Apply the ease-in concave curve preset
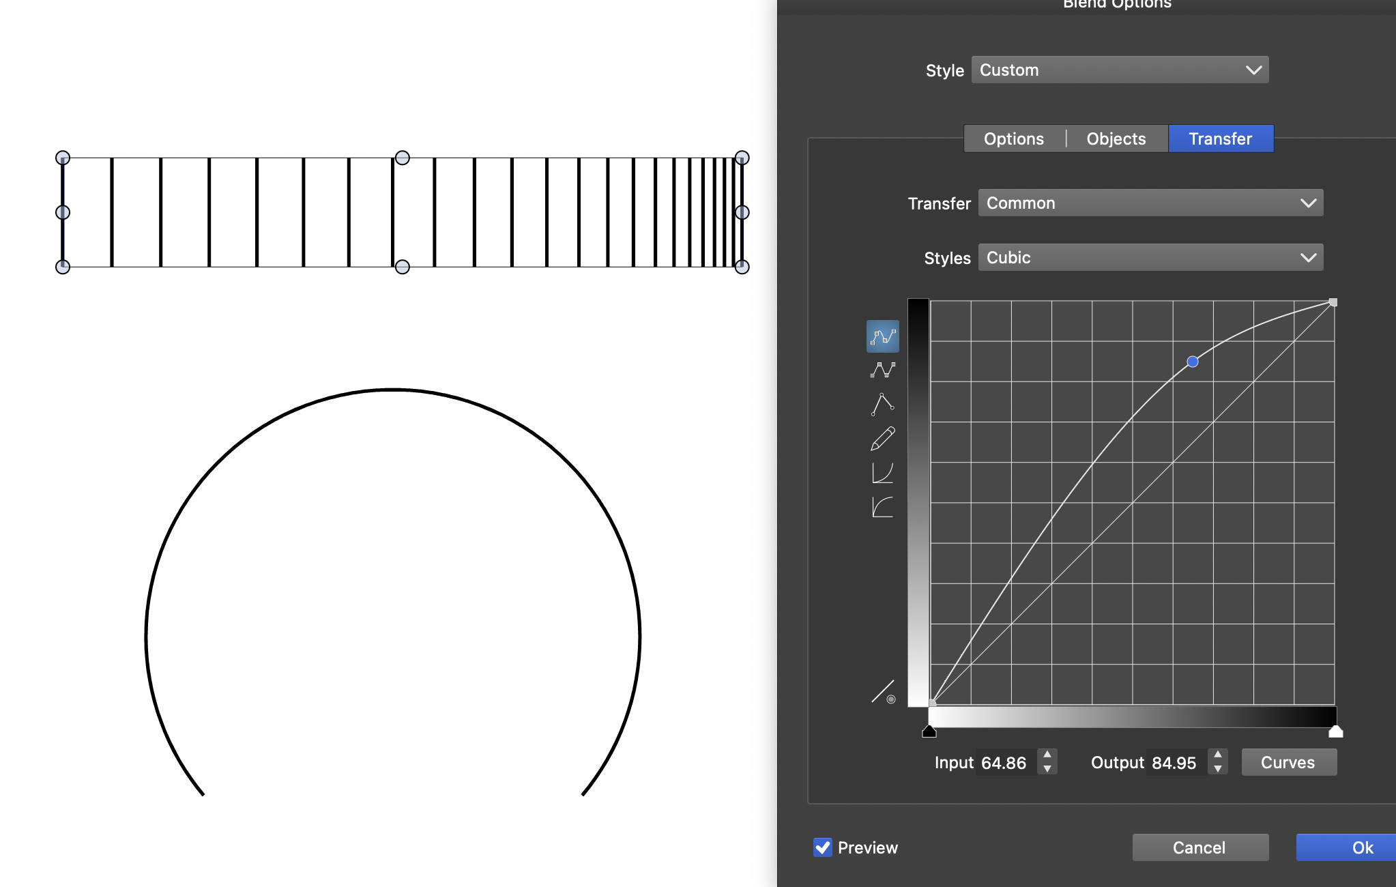 click(882, 473)
